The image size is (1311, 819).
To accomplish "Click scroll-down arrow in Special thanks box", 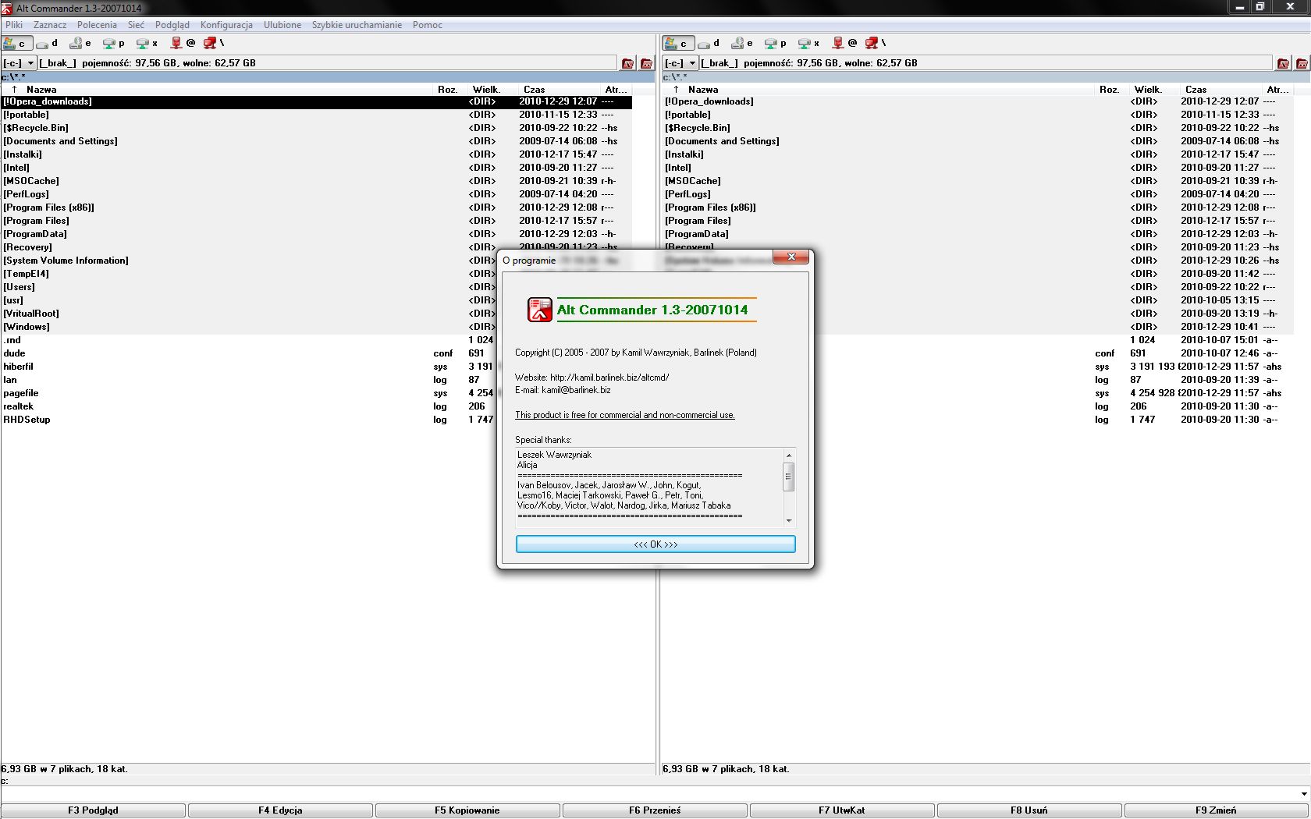I will click(x=789, y=520).
